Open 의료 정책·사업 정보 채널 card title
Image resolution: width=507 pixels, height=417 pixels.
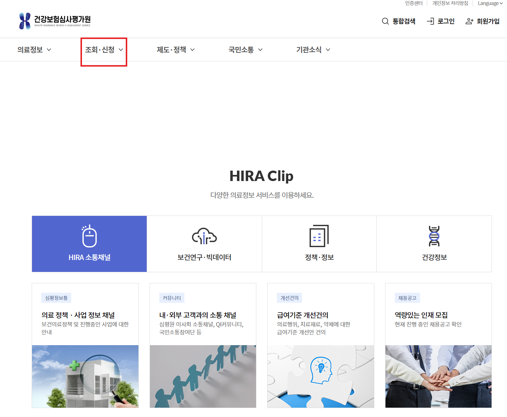(x=78, y=315)
